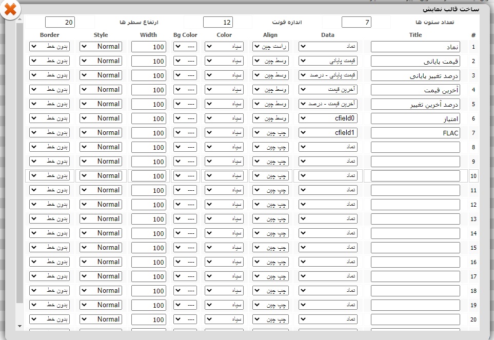494x340 pixels.
Task: Open the Color dropdown in row 12
Action: click(x=224, y=204)
